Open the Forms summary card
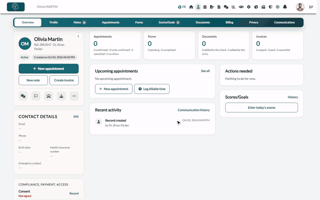 (x=169, y=45)
